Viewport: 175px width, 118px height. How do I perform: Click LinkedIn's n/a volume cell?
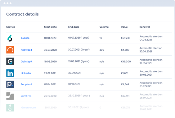(x=102, y=73)
